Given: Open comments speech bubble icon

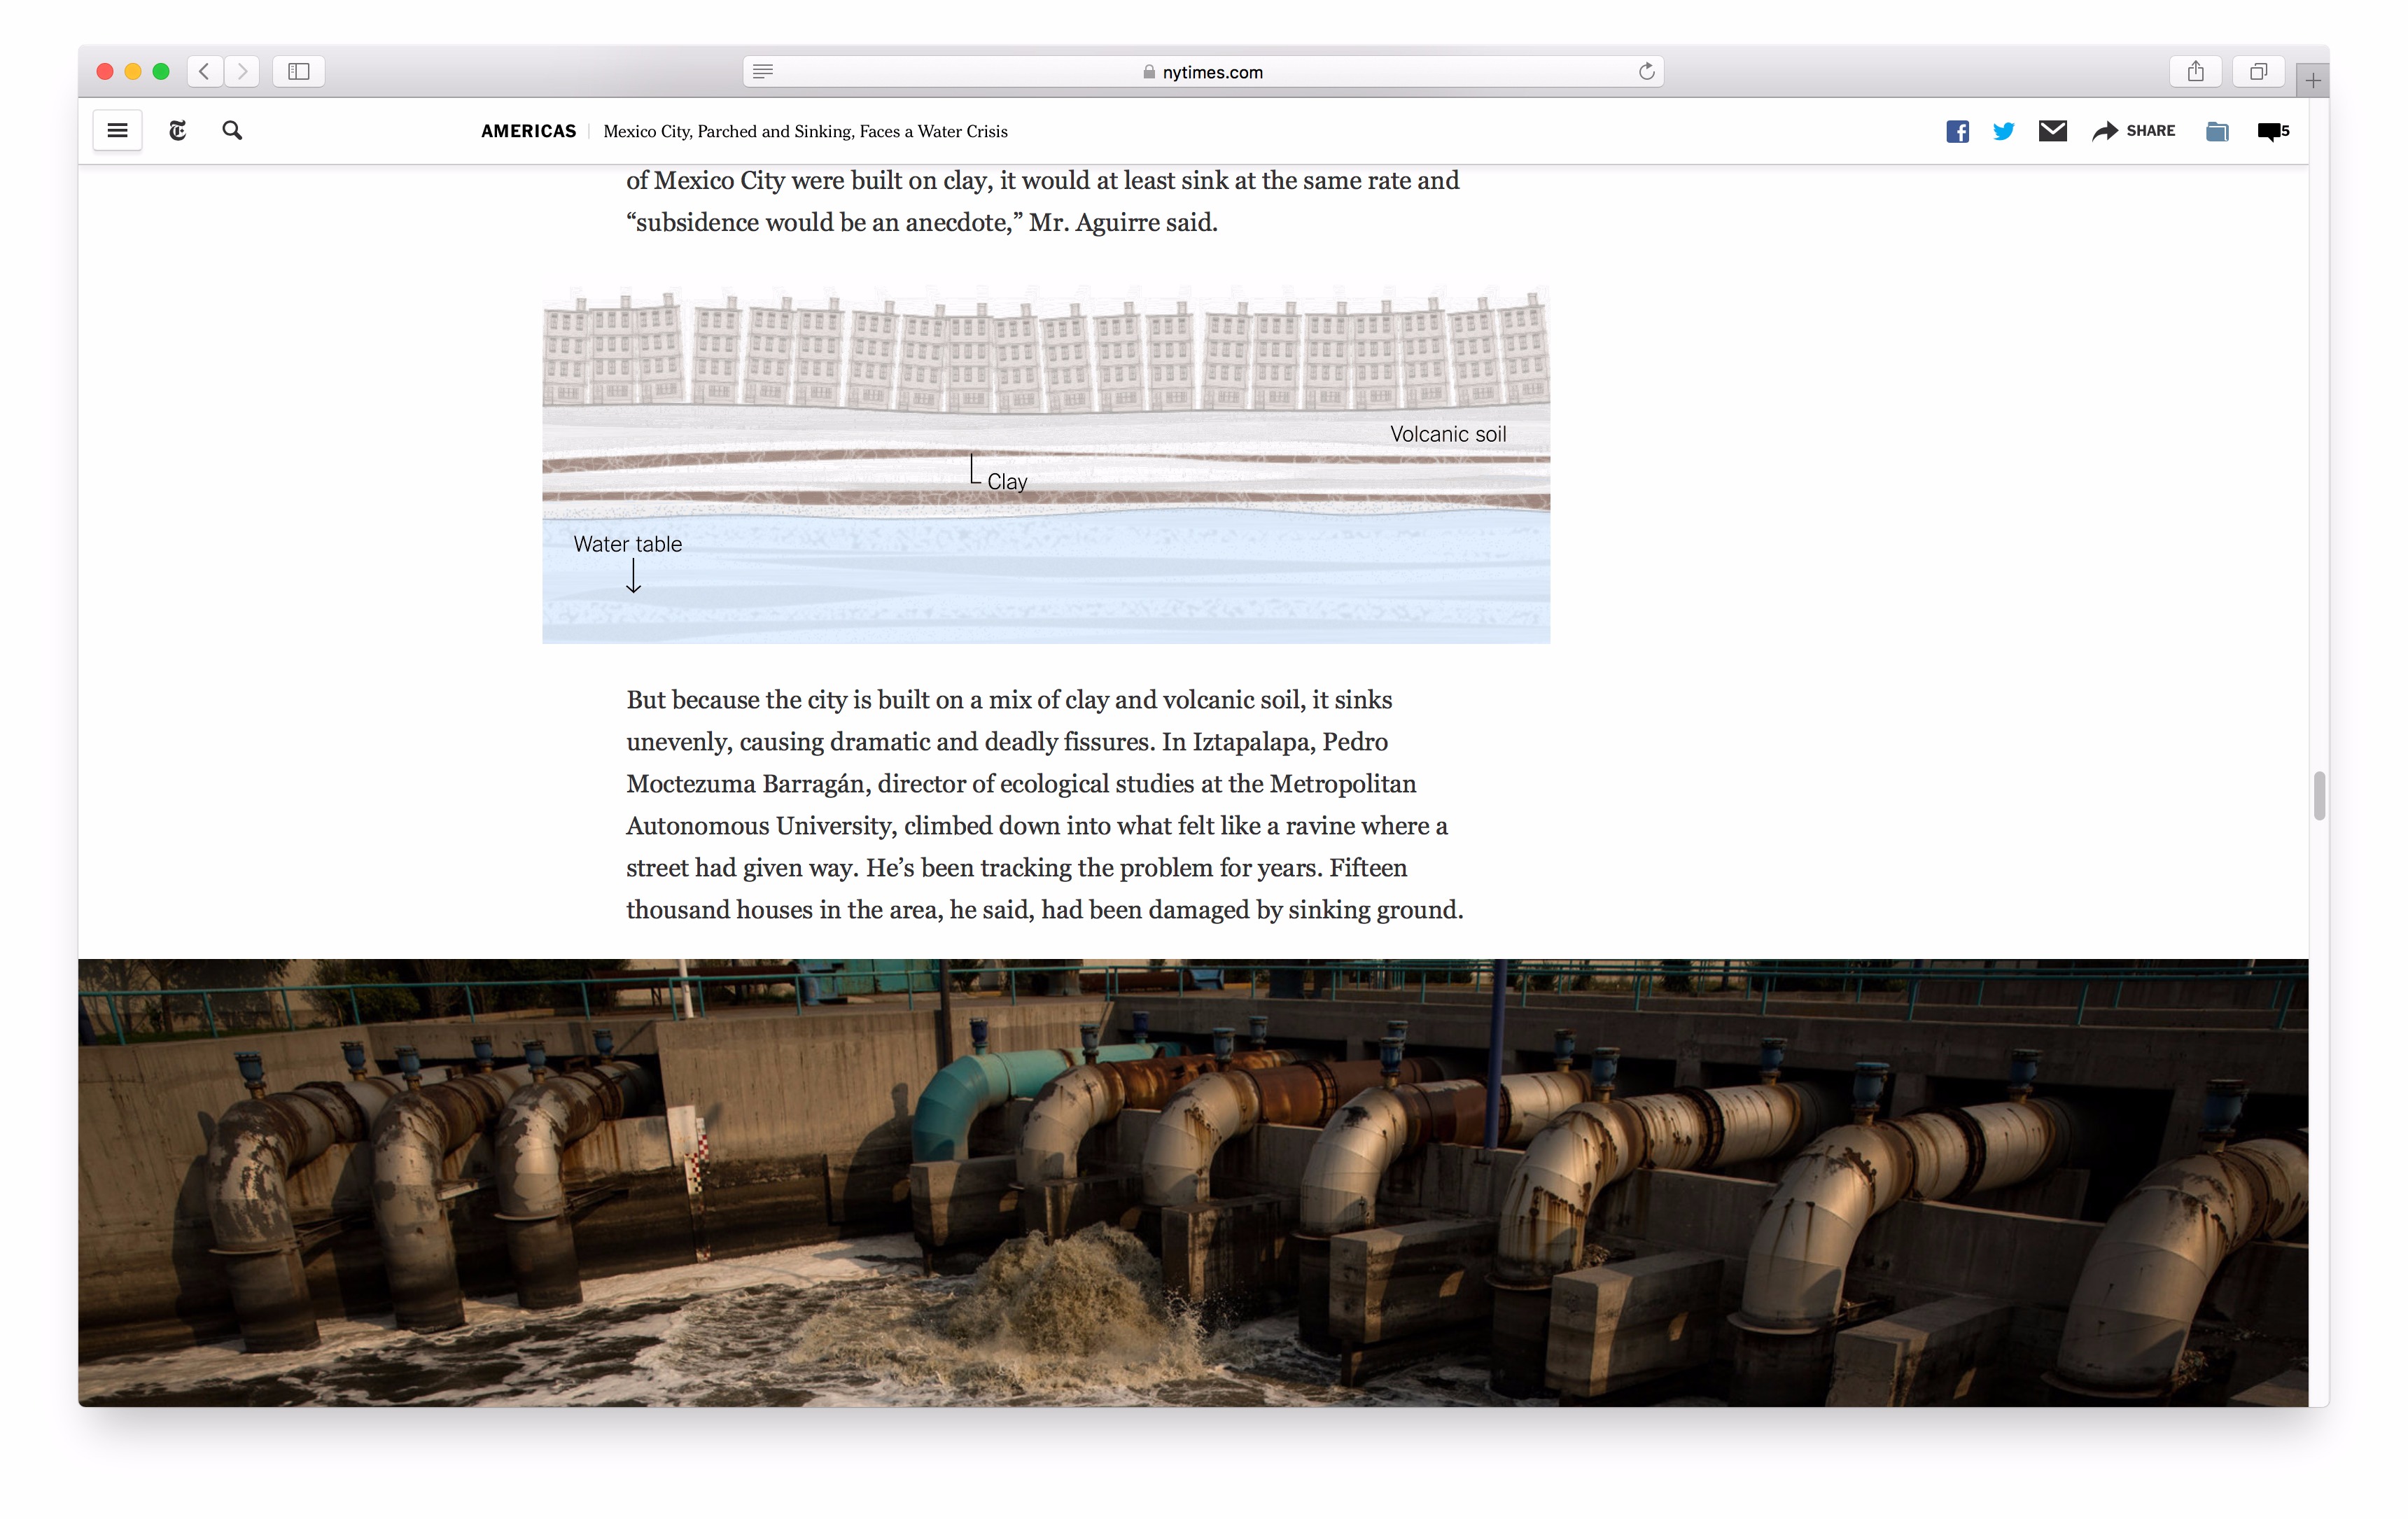Looking at the screenshot, I should [2270, 131].
